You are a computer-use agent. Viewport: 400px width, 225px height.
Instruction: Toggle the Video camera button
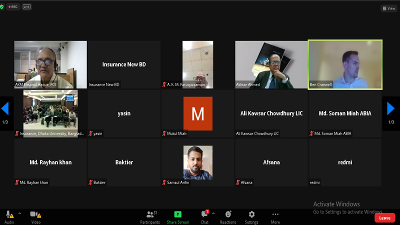(35, 217)
